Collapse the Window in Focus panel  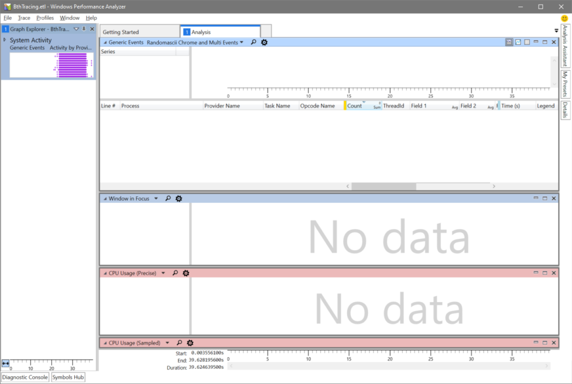click(x=104, y=198)
